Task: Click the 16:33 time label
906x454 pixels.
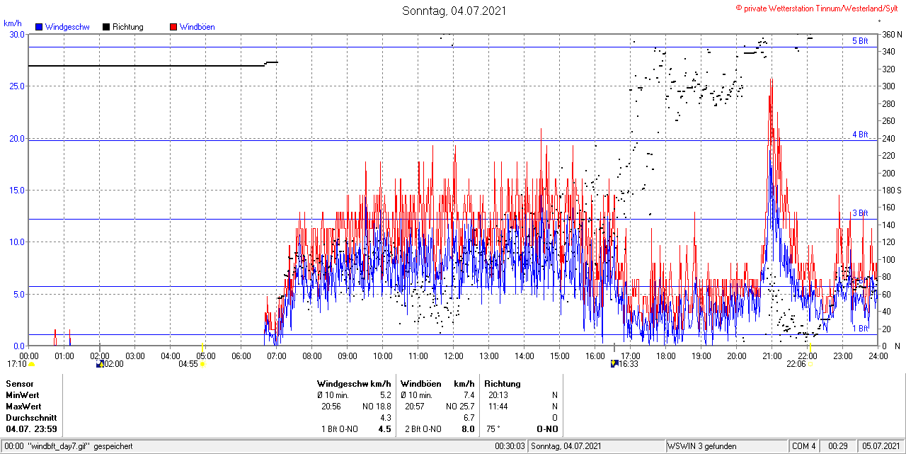Action: (629, 364)
